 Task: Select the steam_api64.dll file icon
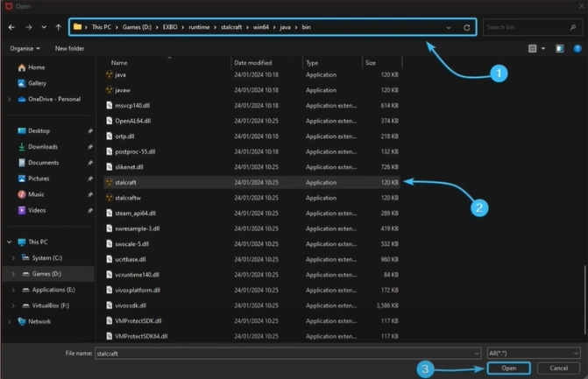[110, 213]
